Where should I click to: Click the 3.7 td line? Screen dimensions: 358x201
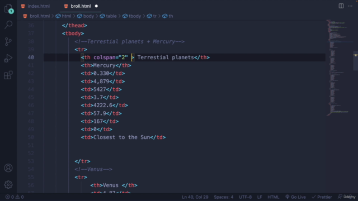(x=100, y=97)
